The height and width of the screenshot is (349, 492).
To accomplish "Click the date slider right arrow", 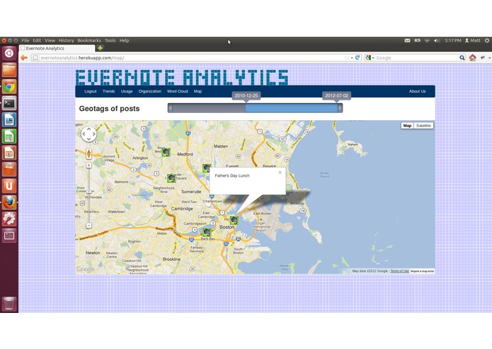I will [x=340, y=108].
